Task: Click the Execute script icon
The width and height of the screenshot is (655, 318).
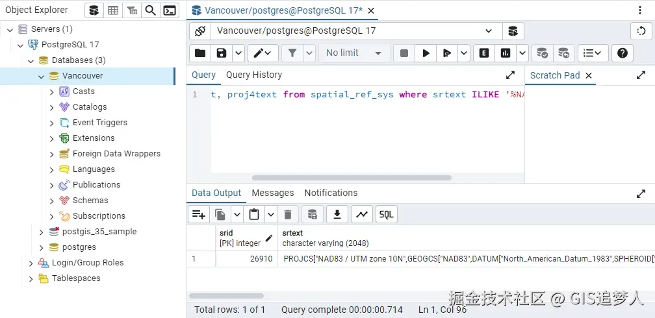Action: click(447, 53)
